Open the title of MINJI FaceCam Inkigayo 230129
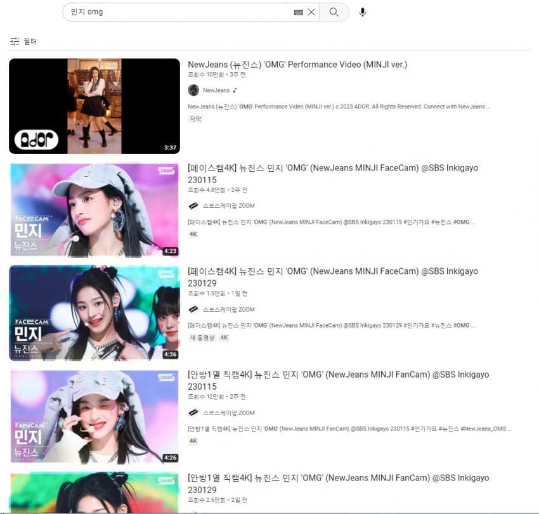 coord(333,277)
